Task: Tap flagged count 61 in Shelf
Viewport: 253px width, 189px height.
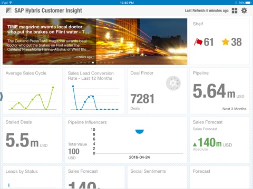Action: pos(209,42)
